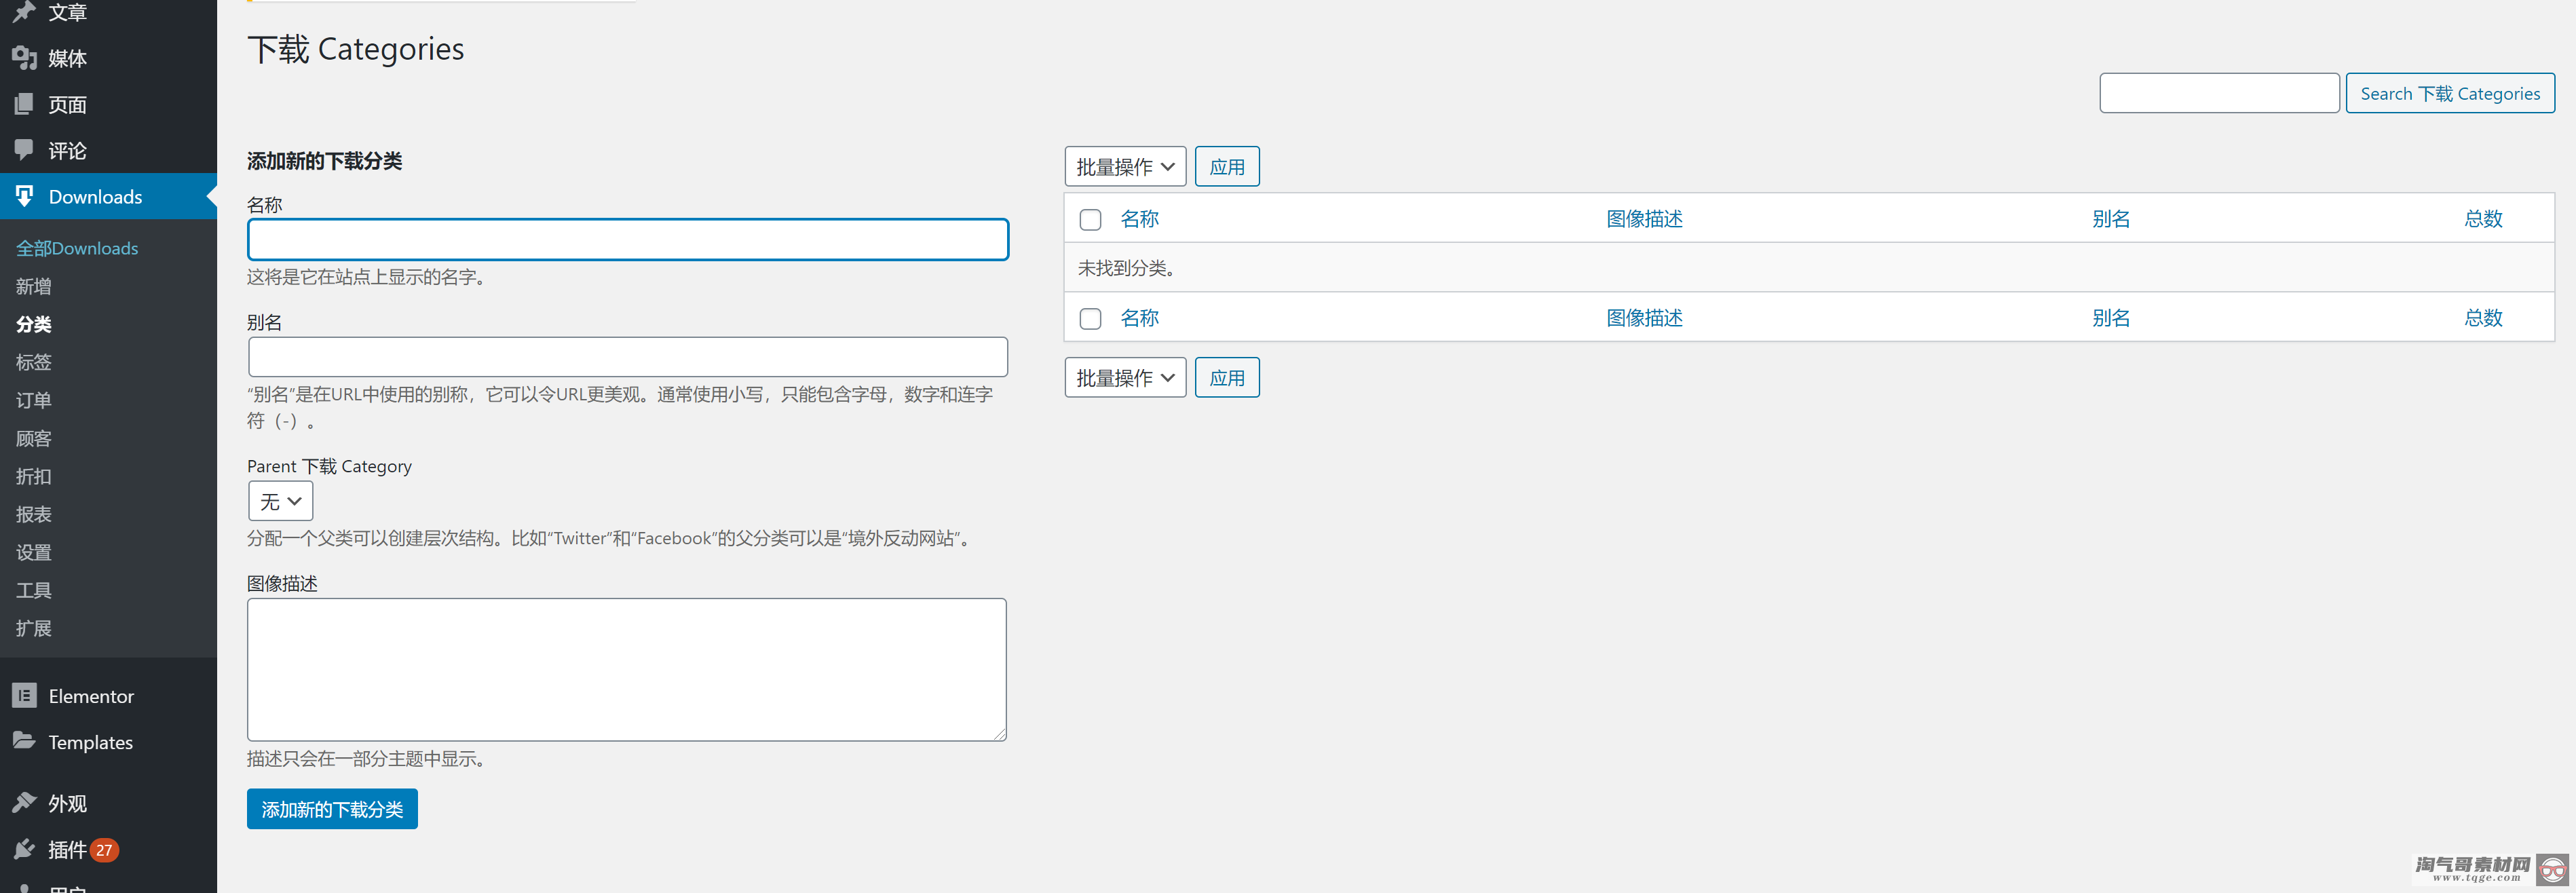Focus the category search input box
The height and width of the screenshot is (893, 2576).
pyautogui.click(x=2219, y=93)
